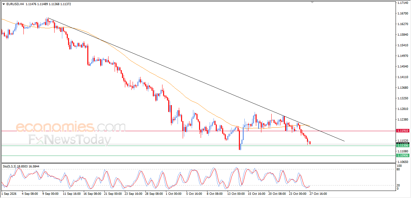Click the 1.12810 price axis label
The height and width of the screenshot is (198, 411).
tap(403, 109)
